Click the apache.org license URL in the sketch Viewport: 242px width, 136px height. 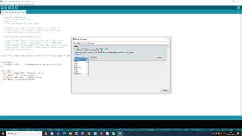[x=23, y=37]
